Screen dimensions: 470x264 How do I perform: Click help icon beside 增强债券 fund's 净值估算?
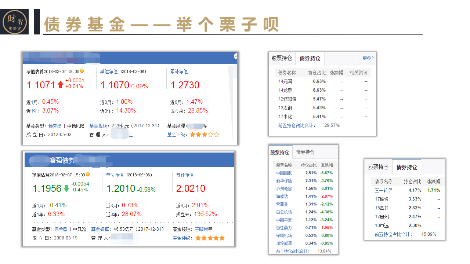pos(88,175)
